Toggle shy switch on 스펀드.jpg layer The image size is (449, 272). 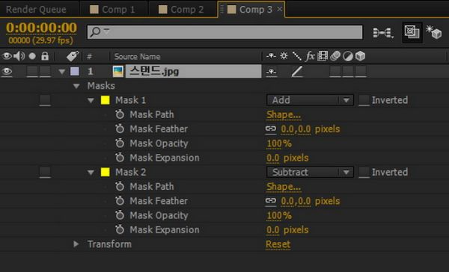[271, 72]
